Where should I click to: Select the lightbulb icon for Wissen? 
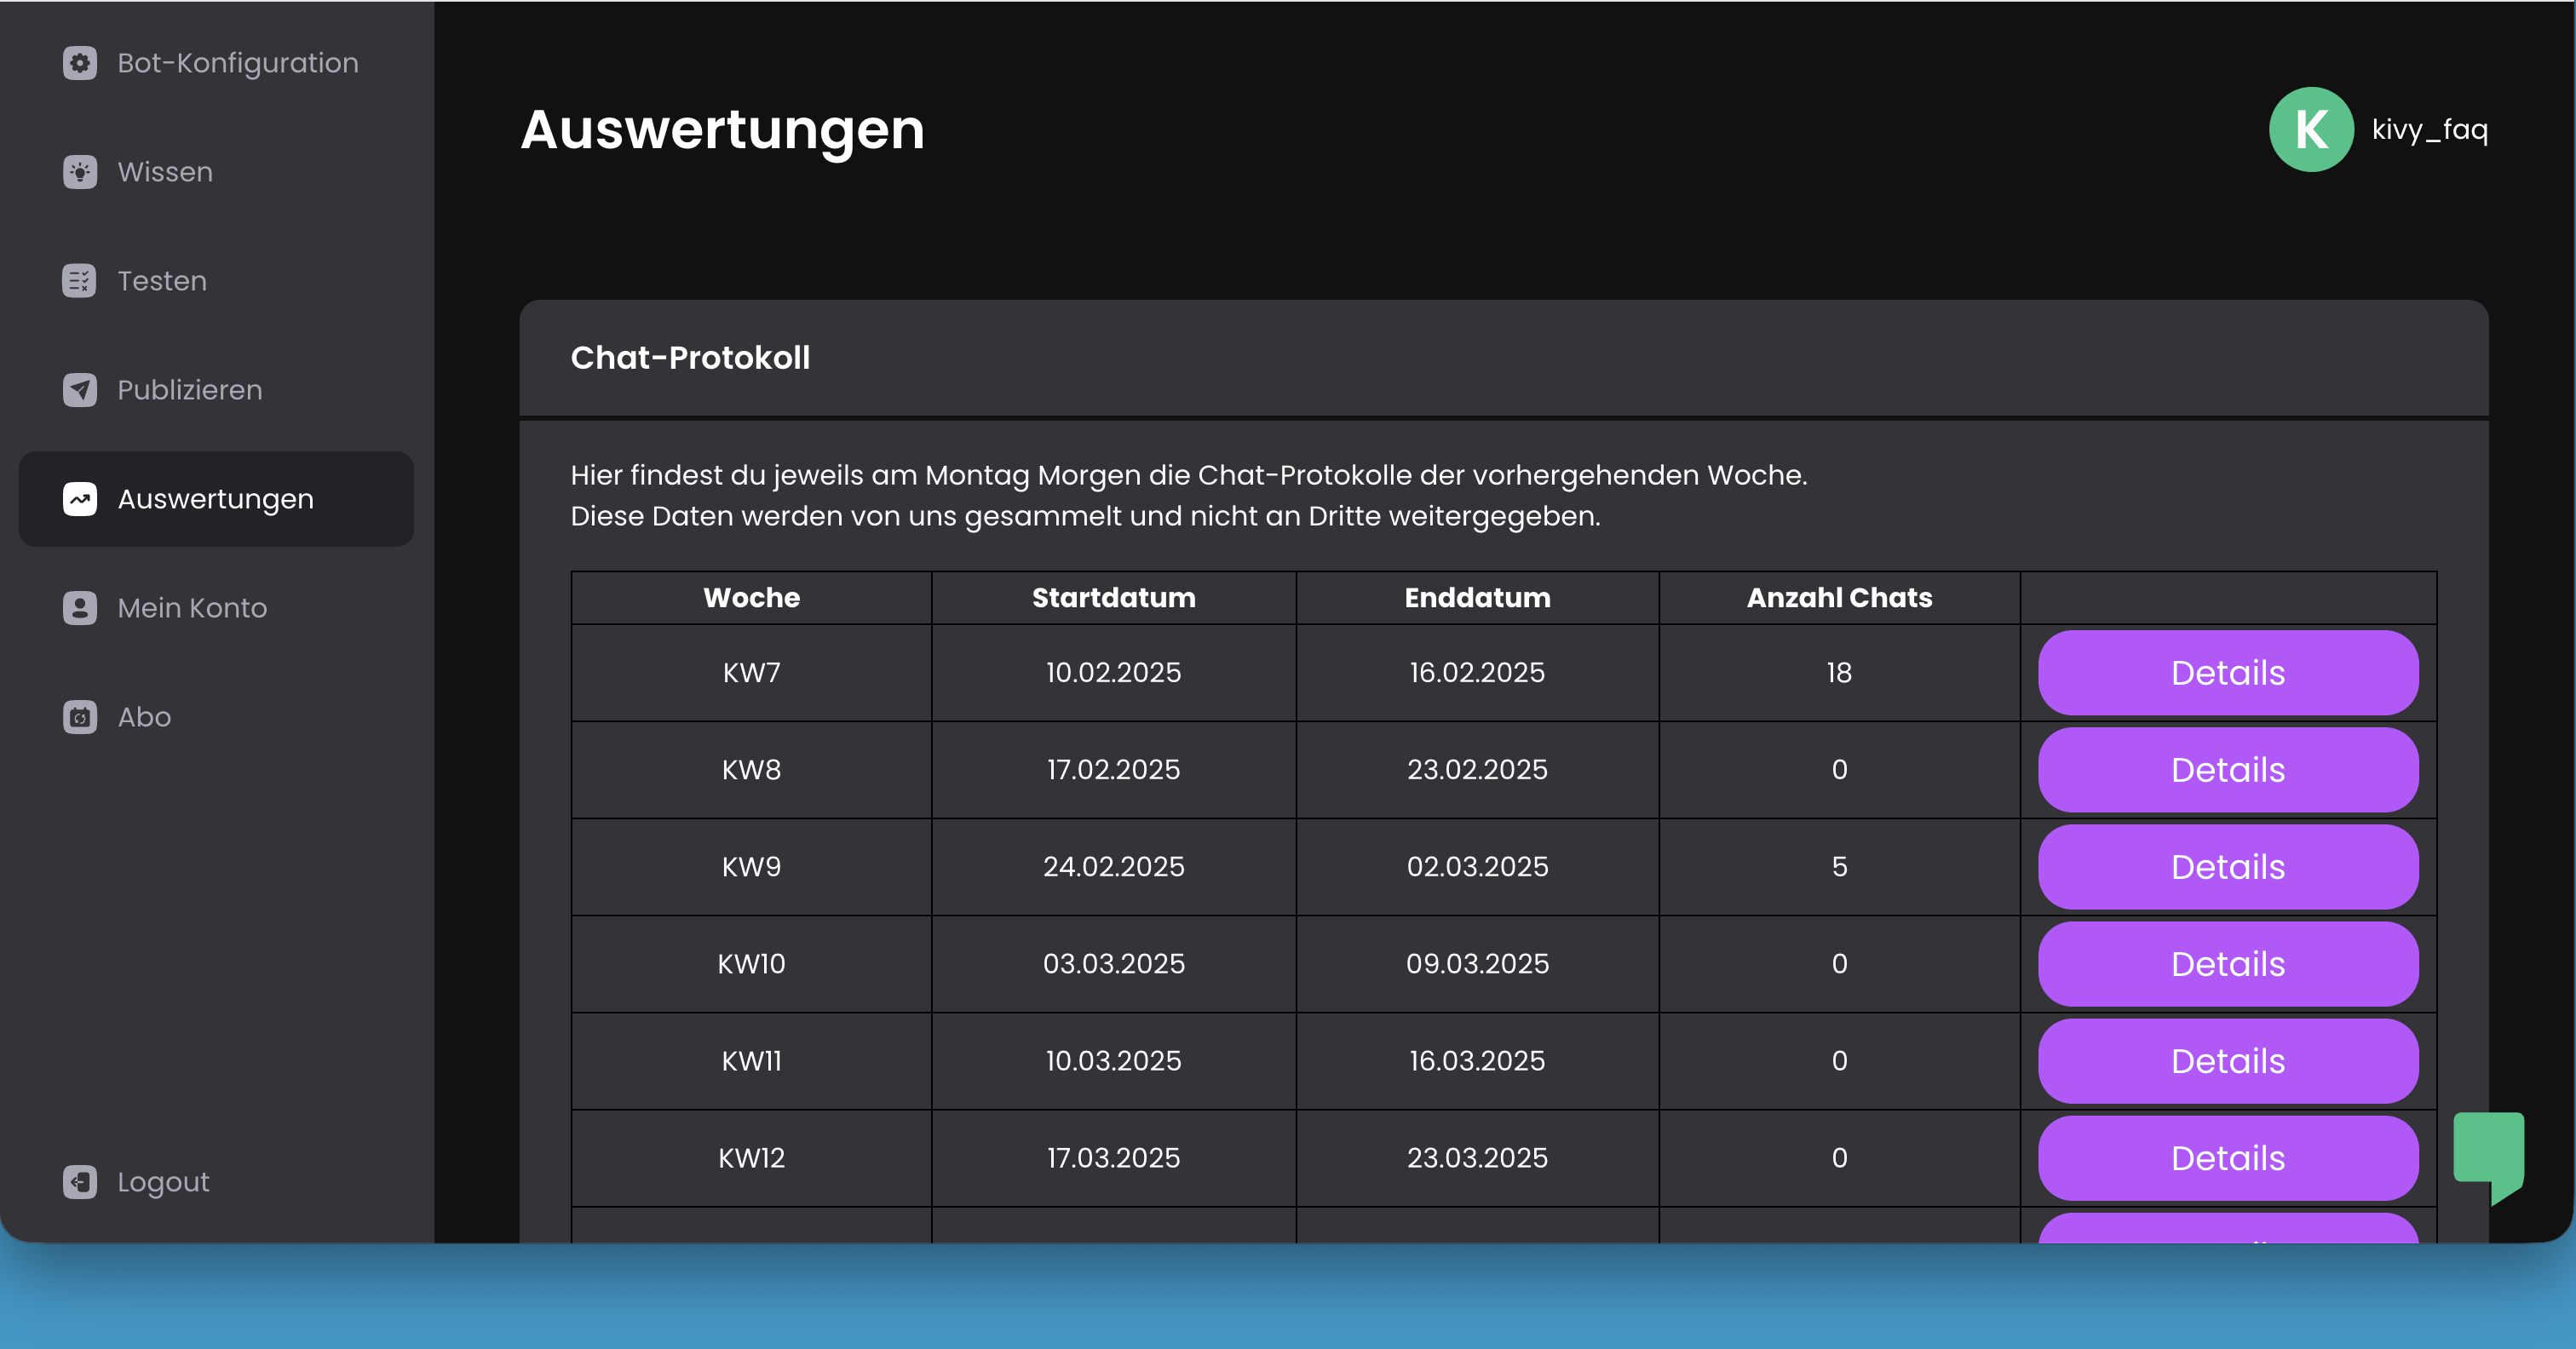click(x=79, y=171)
